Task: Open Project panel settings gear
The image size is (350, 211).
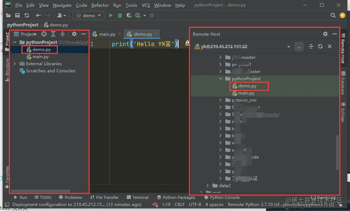Action: tap(74, 34)
